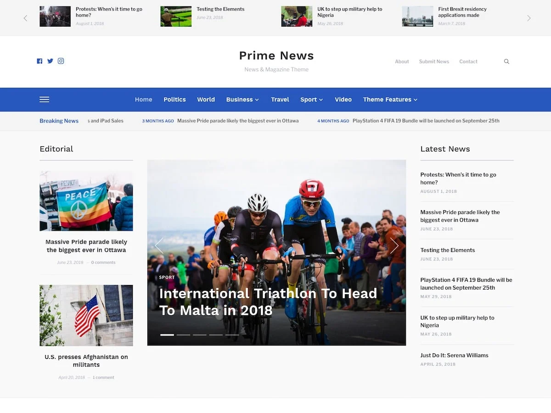
Task: Click the green field thumbnail in top strip
Action: coord(176,17)
